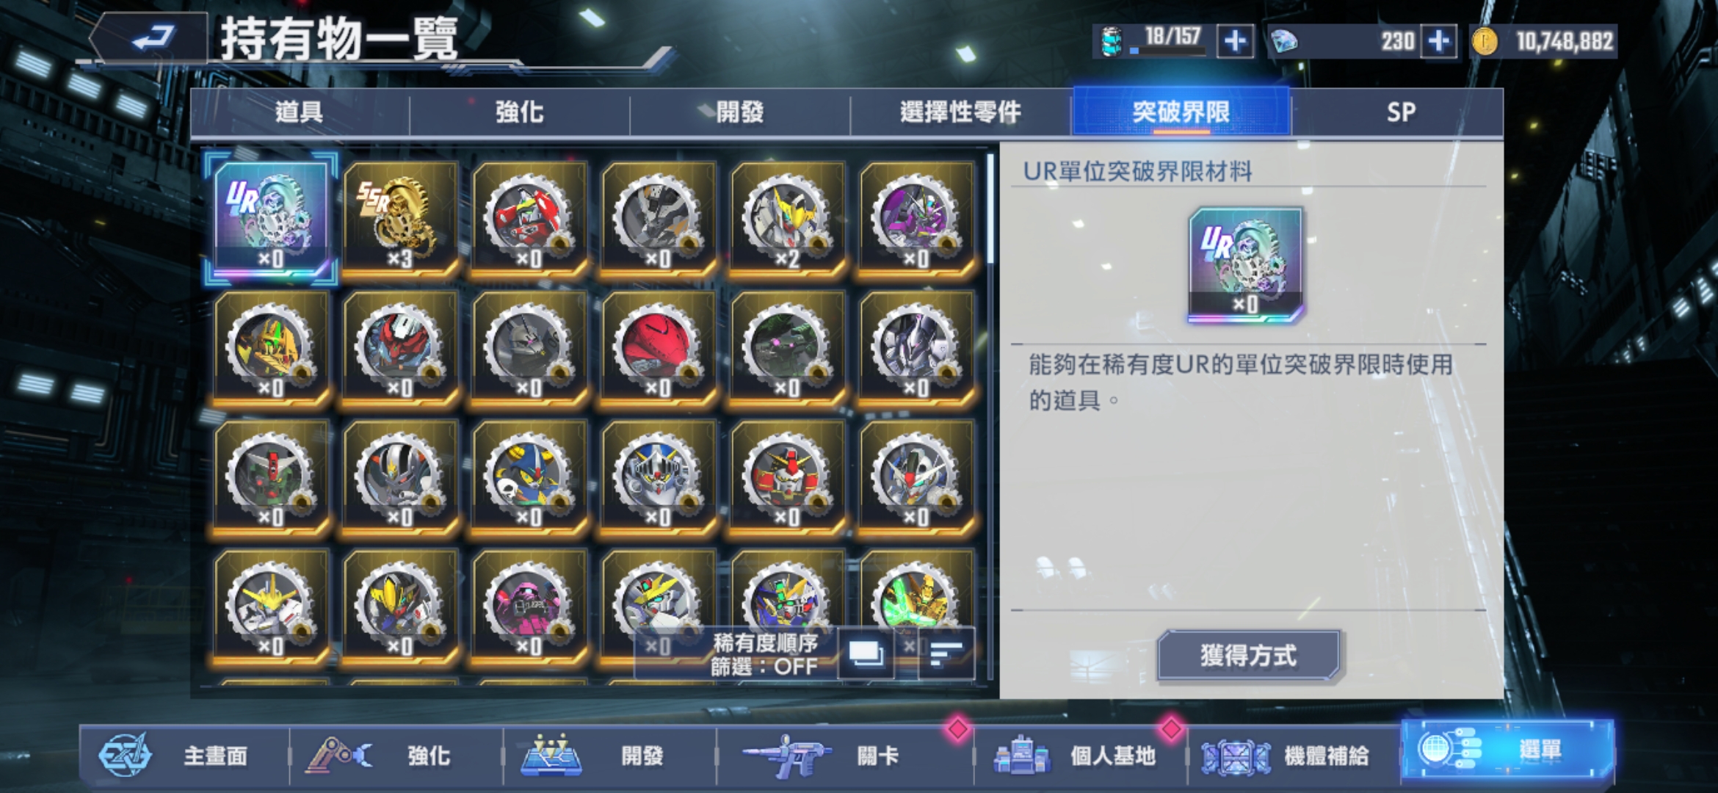Screen dimensions: 1718x793
Task: Open the sort order settings icon
Action: click(946, 653)
